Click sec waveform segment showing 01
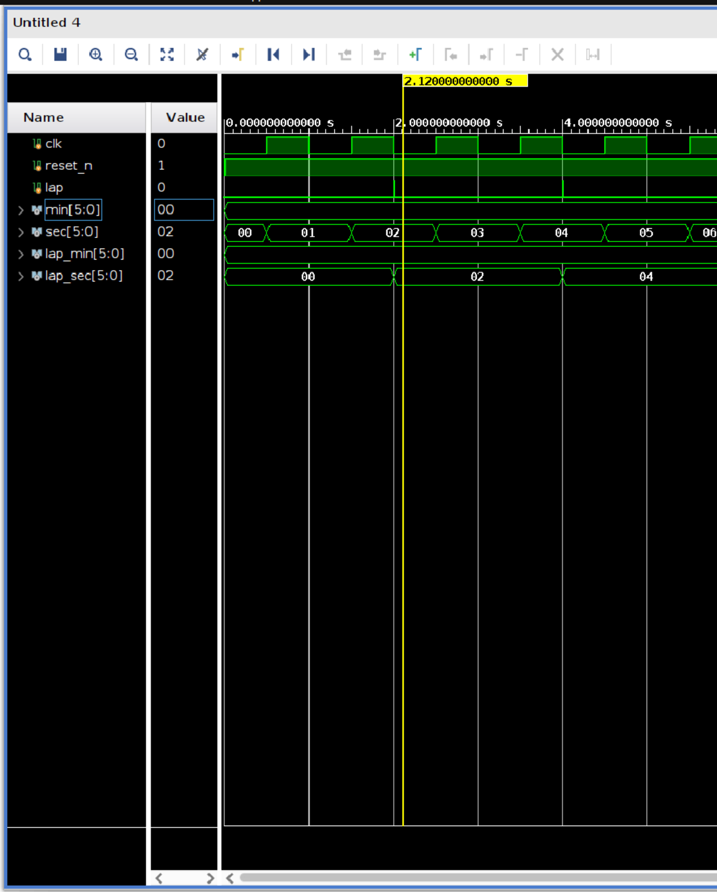The image size is (717, 892). pyautogui.click(x=308, y=233)
